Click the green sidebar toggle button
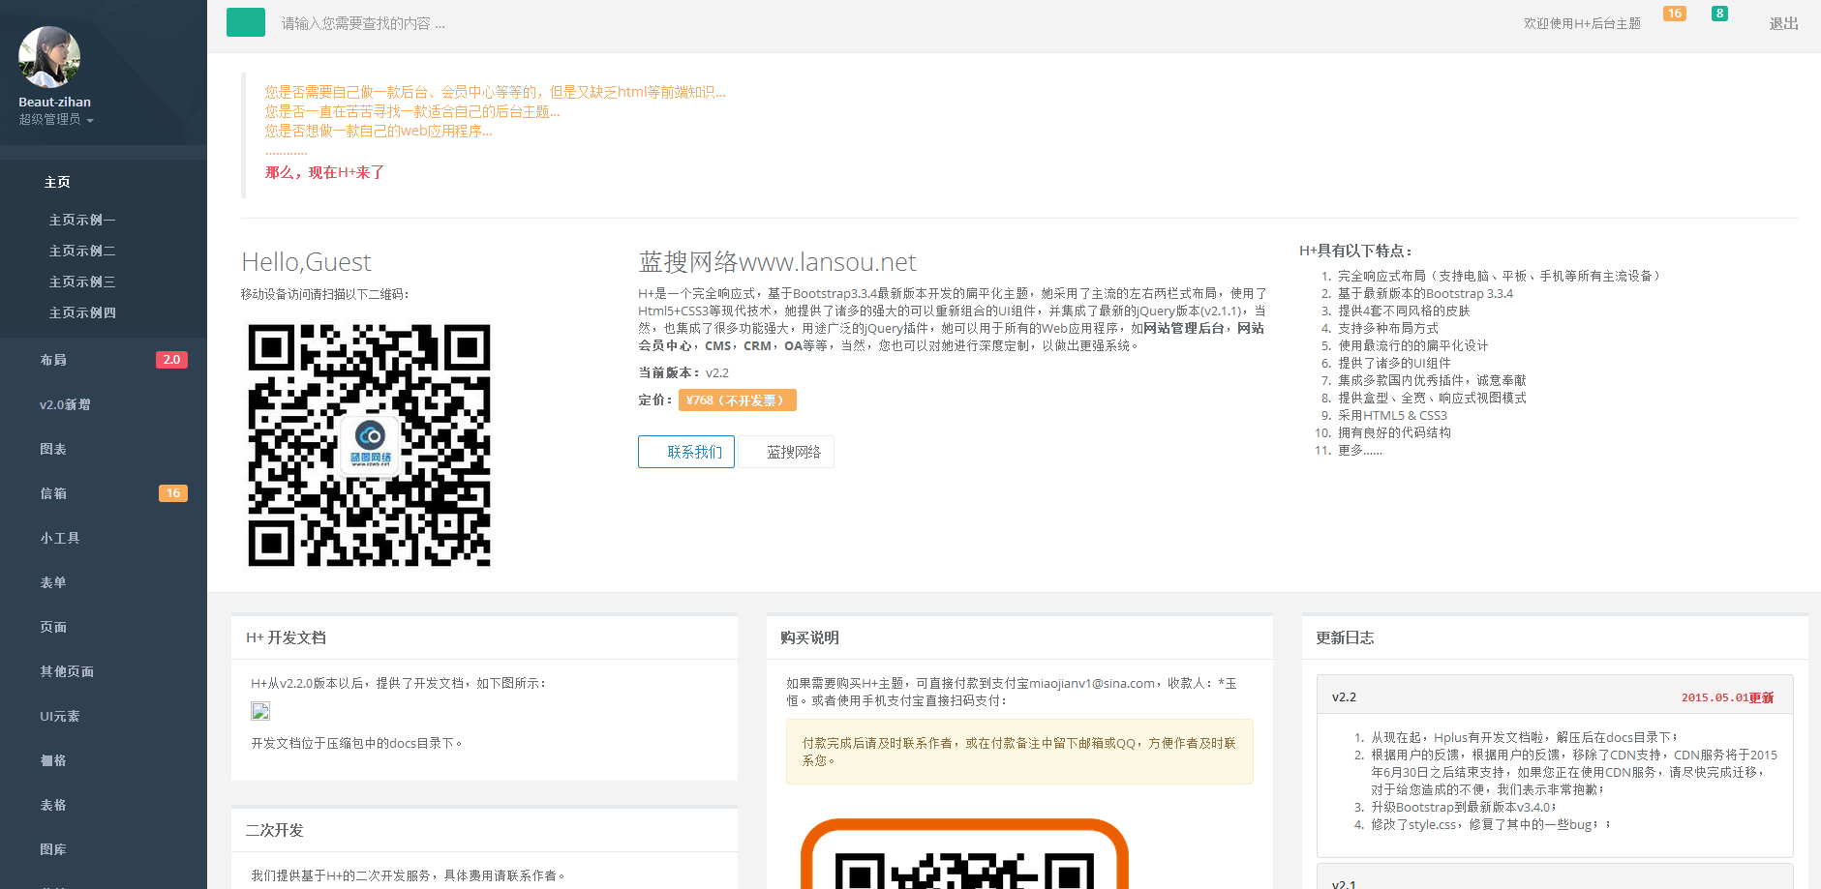1821x889 pixels. (246, 22)
